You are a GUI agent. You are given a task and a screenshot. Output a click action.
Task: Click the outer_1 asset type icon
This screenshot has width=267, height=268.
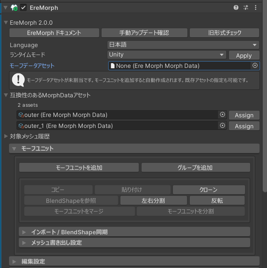(21, 126)
